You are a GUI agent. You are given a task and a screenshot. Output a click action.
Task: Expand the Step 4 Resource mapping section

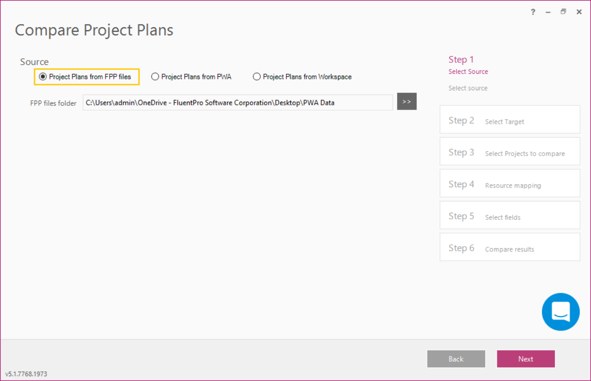(510, 183)
